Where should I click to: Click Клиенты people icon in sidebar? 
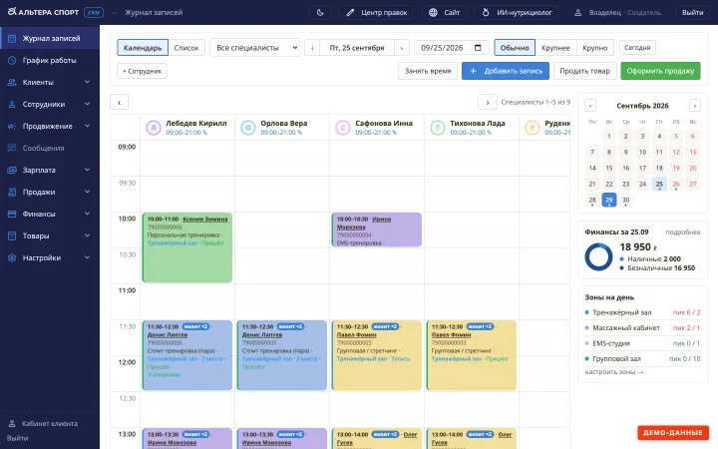(x=12, y=82)
